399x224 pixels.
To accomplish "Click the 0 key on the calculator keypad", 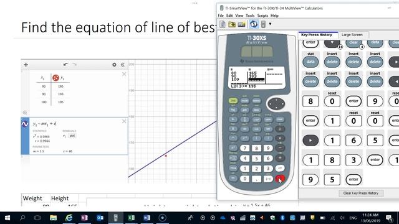I will [x=245, y=179].
